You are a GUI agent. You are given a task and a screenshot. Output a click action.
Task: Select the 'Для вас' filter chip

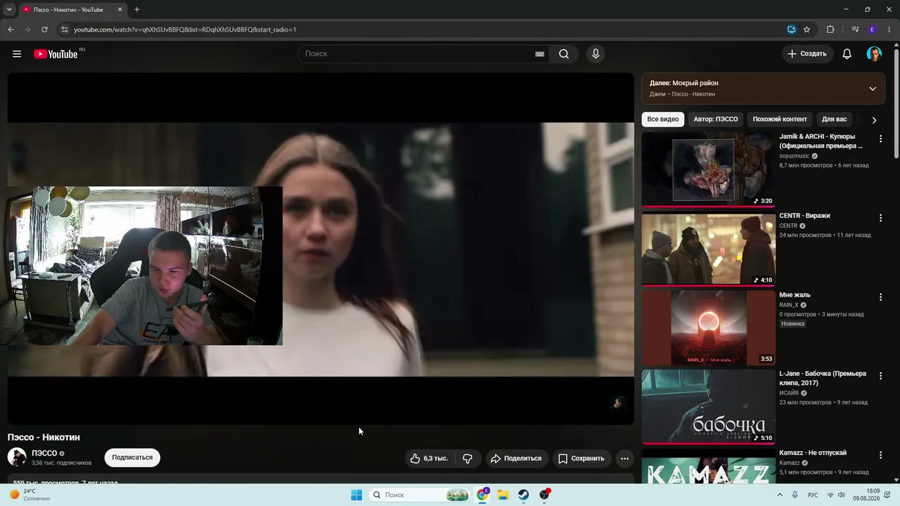tap(834, 119)
